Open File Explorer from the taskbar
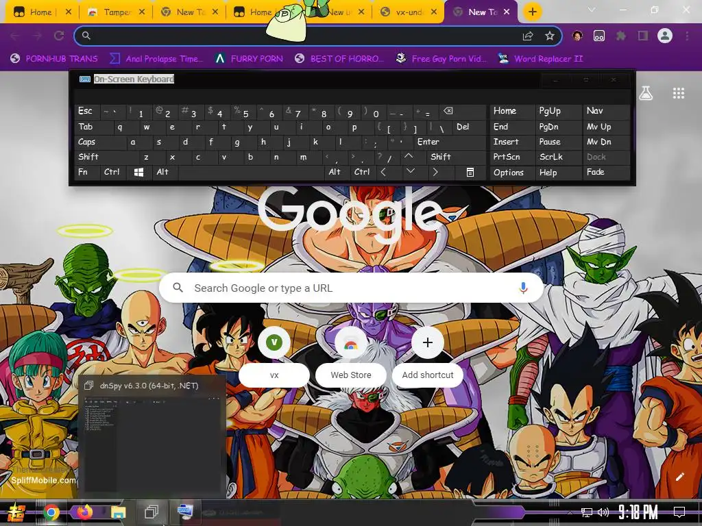This screenshot has height=526, width=702. pyautogui.click(x=118, y=512)
